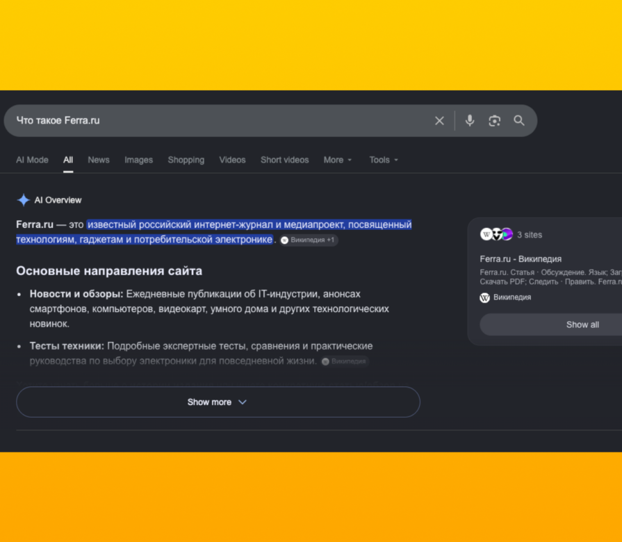622x542 pixels.
Task: Expand the More search filters dropdown
Action: click(338, 160)
